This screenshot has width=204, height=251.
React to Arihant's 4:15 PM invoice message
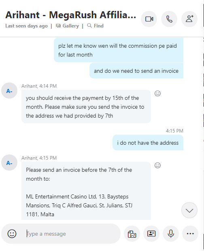(157, 165)
